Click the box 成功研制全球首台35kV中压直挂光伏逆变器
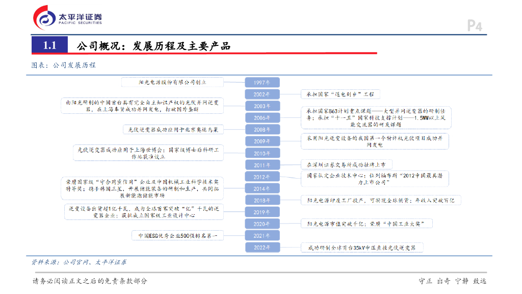The width and height of the screenshot is (522, 294). [x=362, y=248]
